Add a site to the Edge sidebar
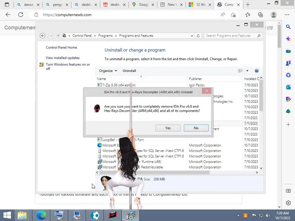The width and height of the screenshot is (295, 221). pyautogui.click(x=288, y=124)
